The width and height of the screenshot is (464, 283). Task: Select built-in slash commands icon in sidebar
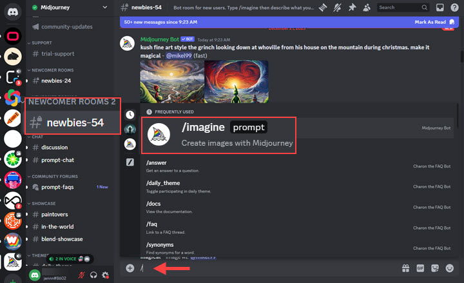pyautogui.click(x=130, y=162)
